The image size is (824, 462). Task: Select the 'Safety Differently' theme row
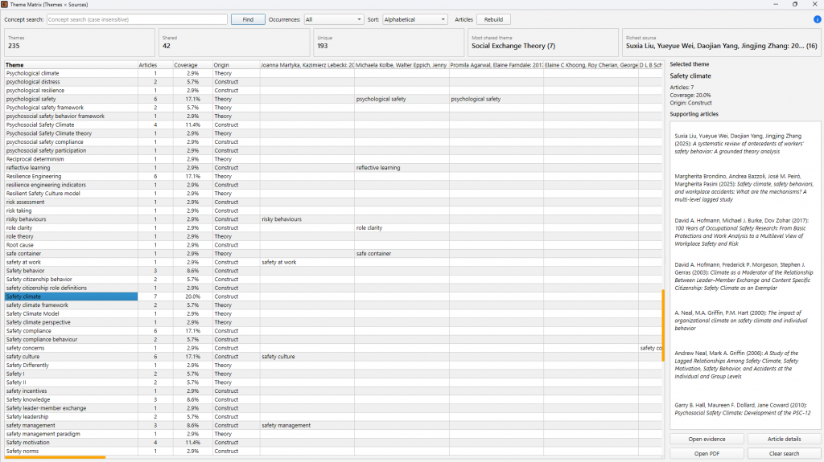click(71, 366)
